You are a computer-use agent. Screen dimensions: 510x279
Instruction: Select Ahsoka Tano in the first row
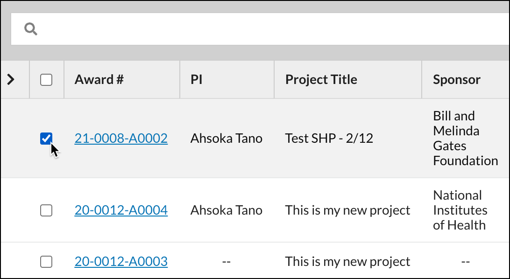coord(226,138)
